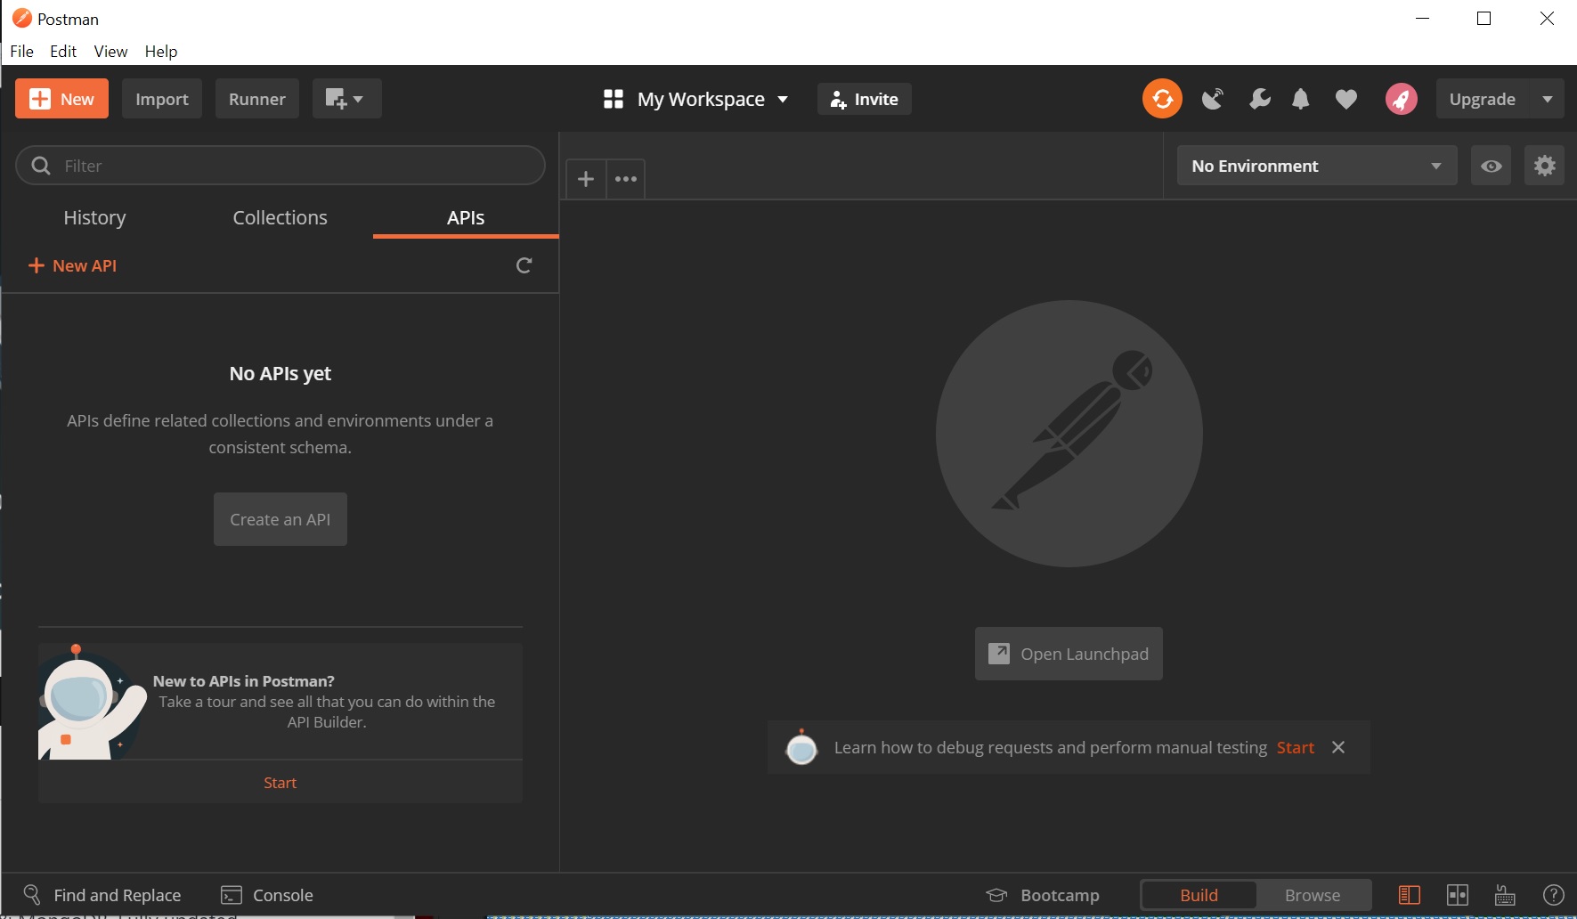Viewport: 1577px width, 919px height.
Task: Switch to two-pane view layout icon
Action: pyautogui.click(x=1457, y=895)
